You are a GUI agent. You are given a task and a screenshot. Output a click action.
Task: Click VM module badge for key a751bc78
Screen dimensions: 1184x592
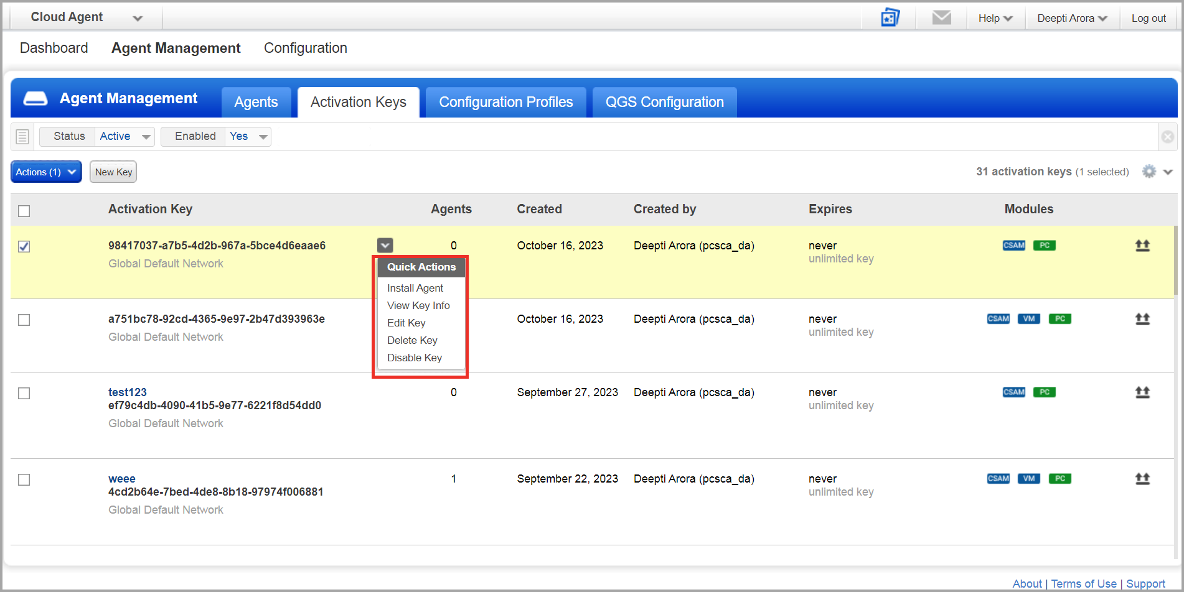coord(1029,318)
